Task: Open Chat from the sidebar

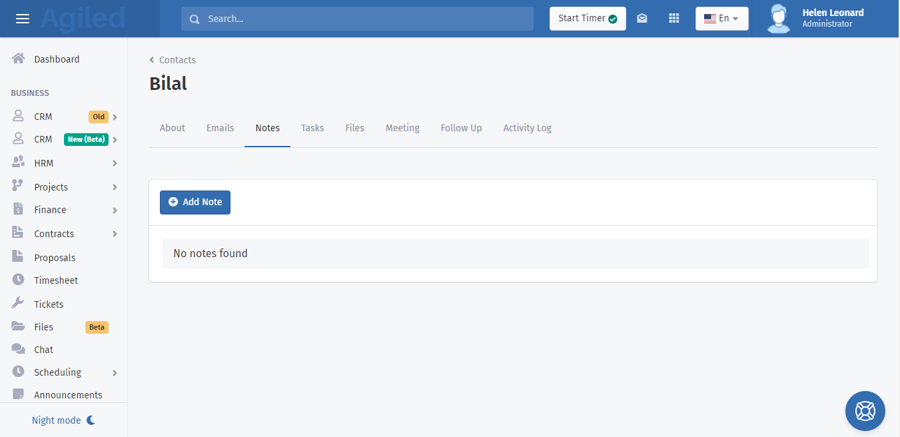Action: point(43,350)
